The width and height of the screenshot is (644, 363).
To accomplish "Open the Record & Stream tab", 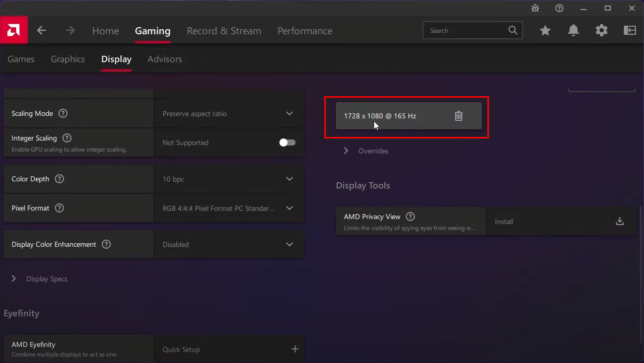I will tap(224, 31).
